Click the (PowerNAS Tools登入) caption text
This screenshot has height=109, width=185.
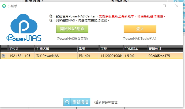(139, 39)
